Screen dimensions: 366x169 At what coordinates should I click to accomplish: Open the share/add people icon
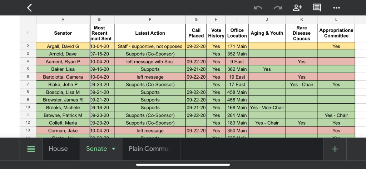click(x=297, y=8)
